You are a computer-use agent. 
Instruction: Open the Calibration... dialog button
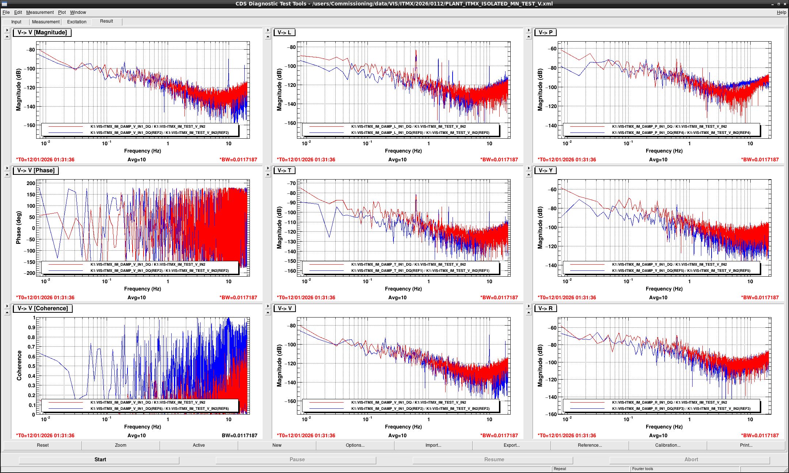[668, 445]
